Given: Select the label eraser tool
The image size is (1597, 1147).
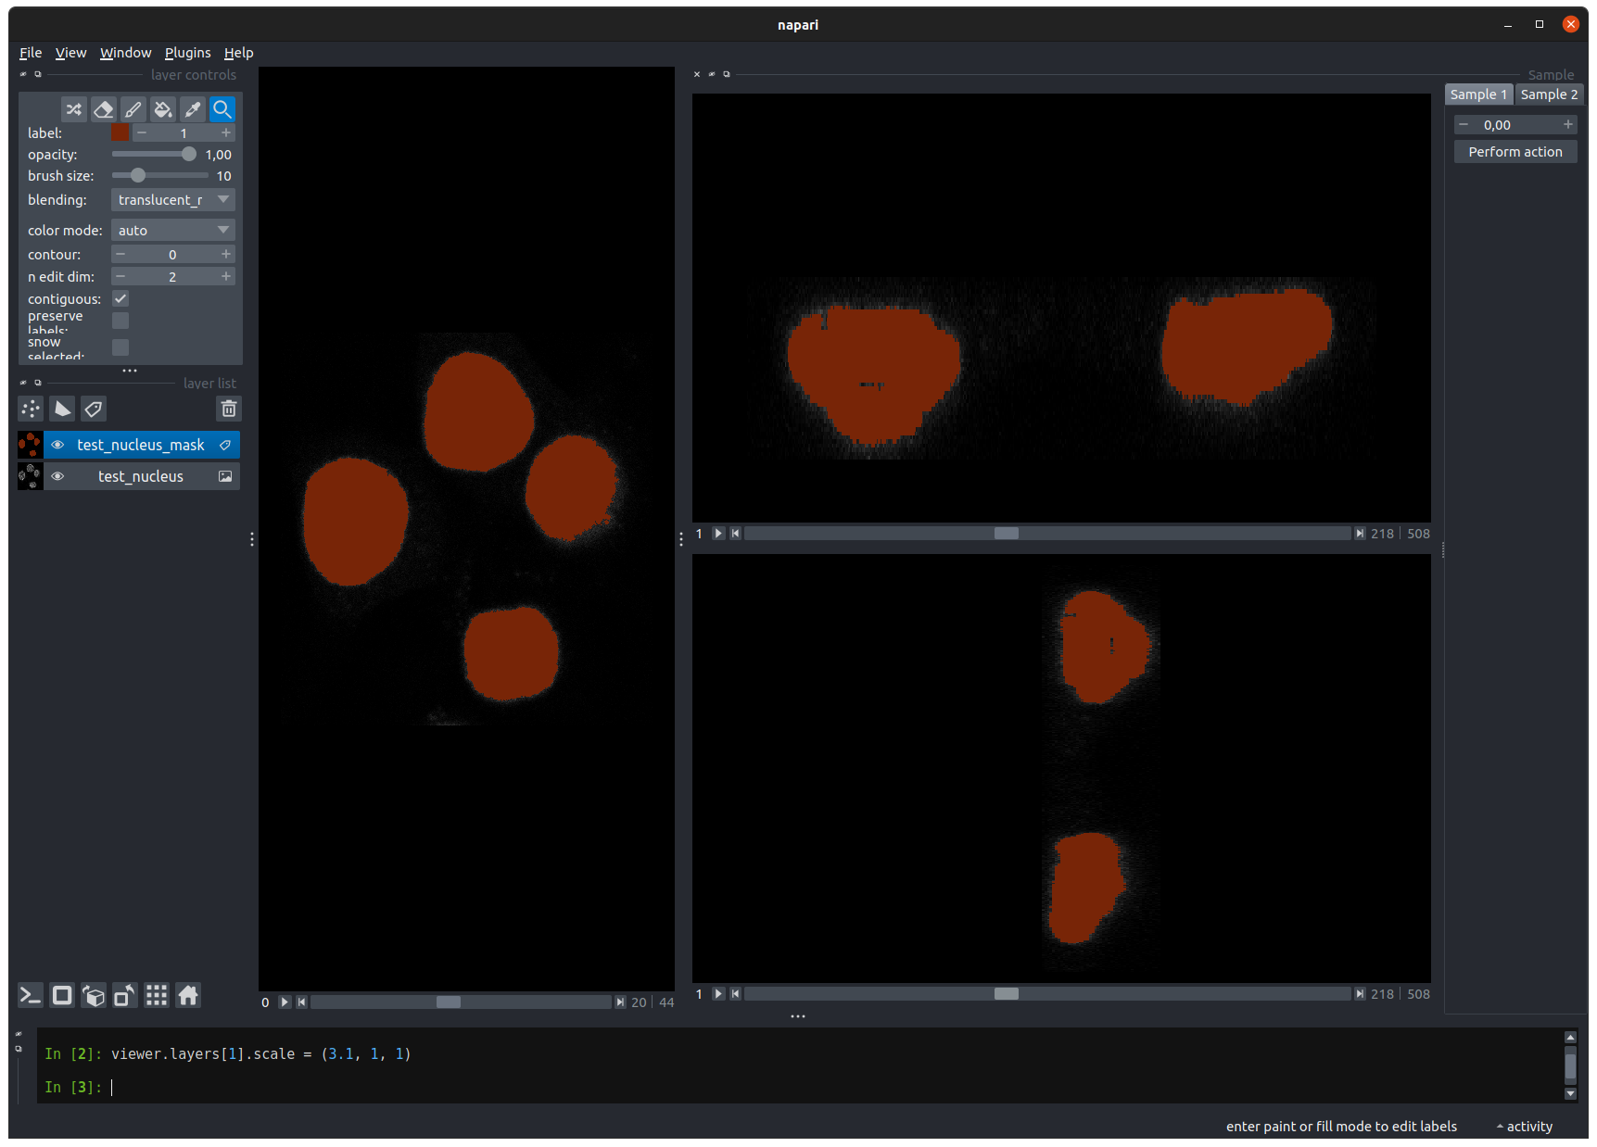Looking at the screenshot, I should click(x=104, y=109).
